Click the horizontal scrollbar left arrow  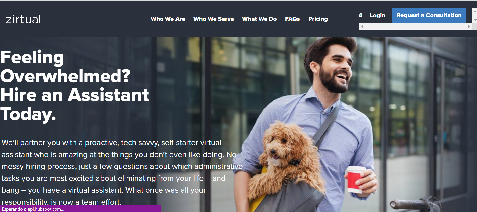point(362,26)
